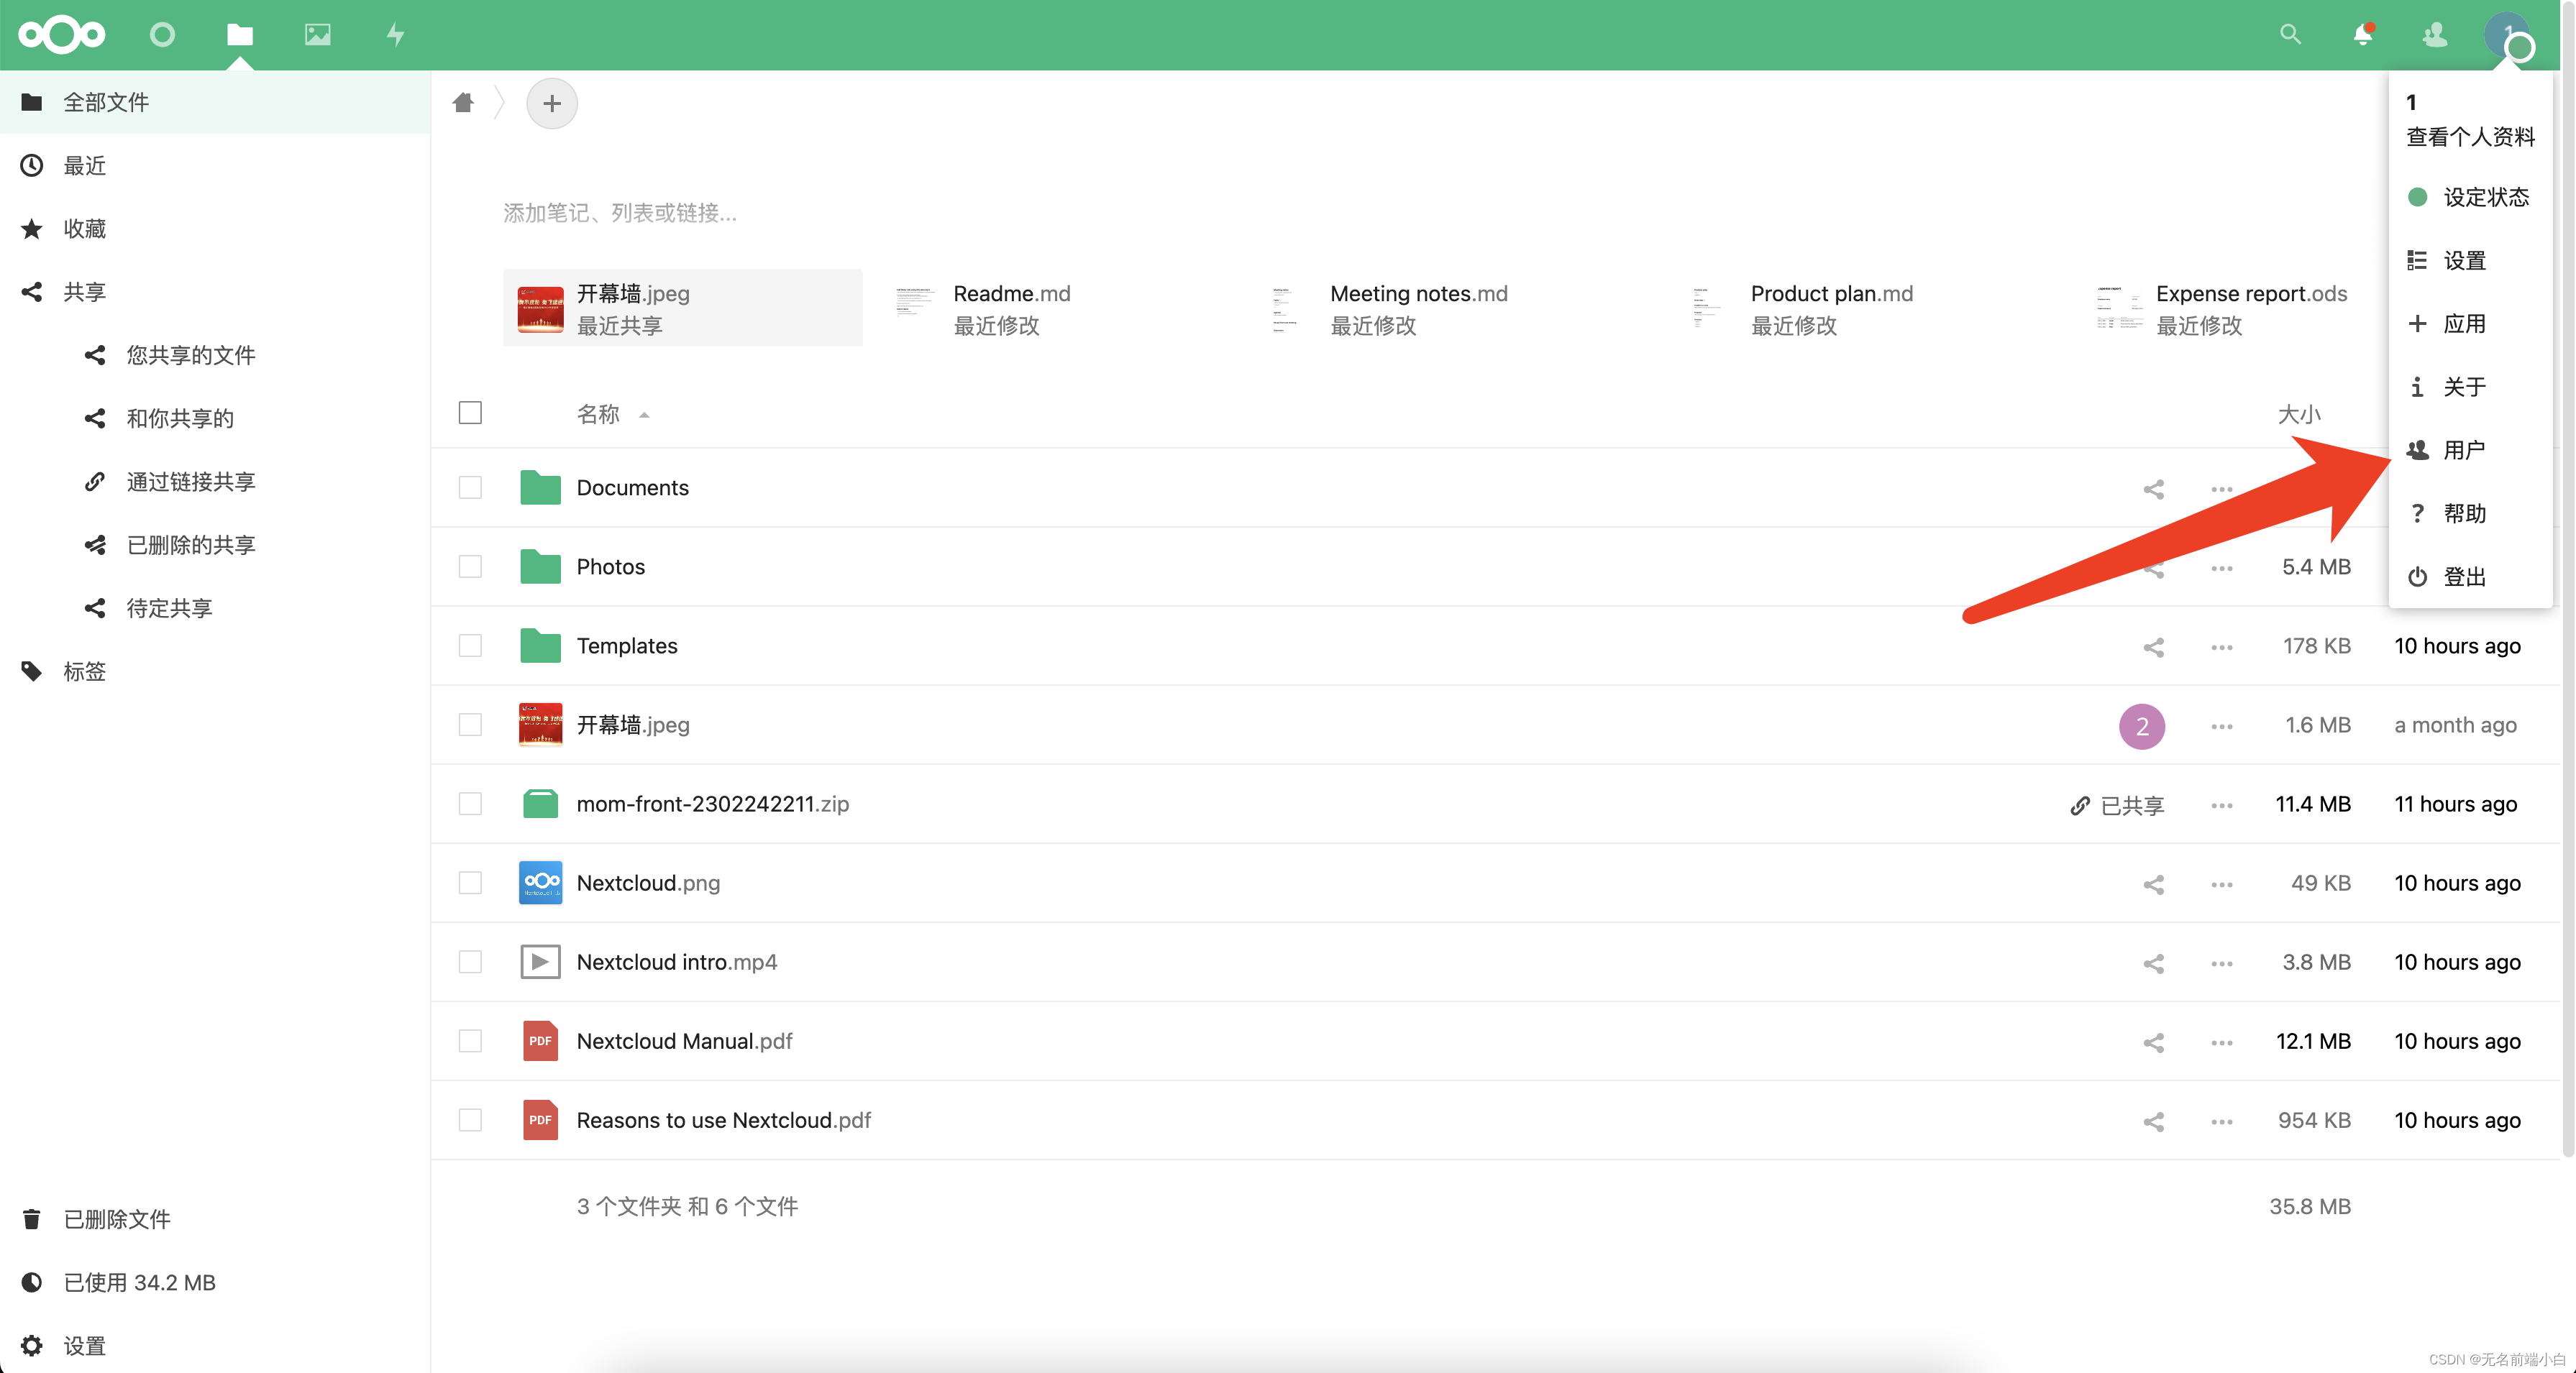
Task: Open 已删除文件 in the sidebar
Action: click(x=117, y=1219)
